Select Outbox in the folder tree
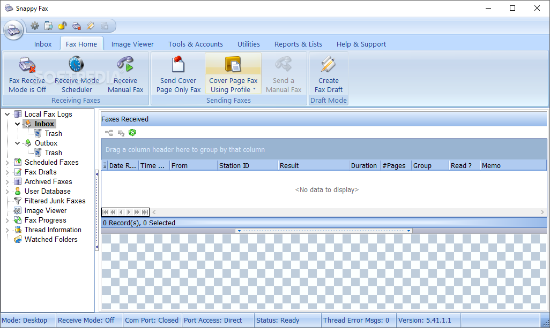 click(x=46, y=143)
